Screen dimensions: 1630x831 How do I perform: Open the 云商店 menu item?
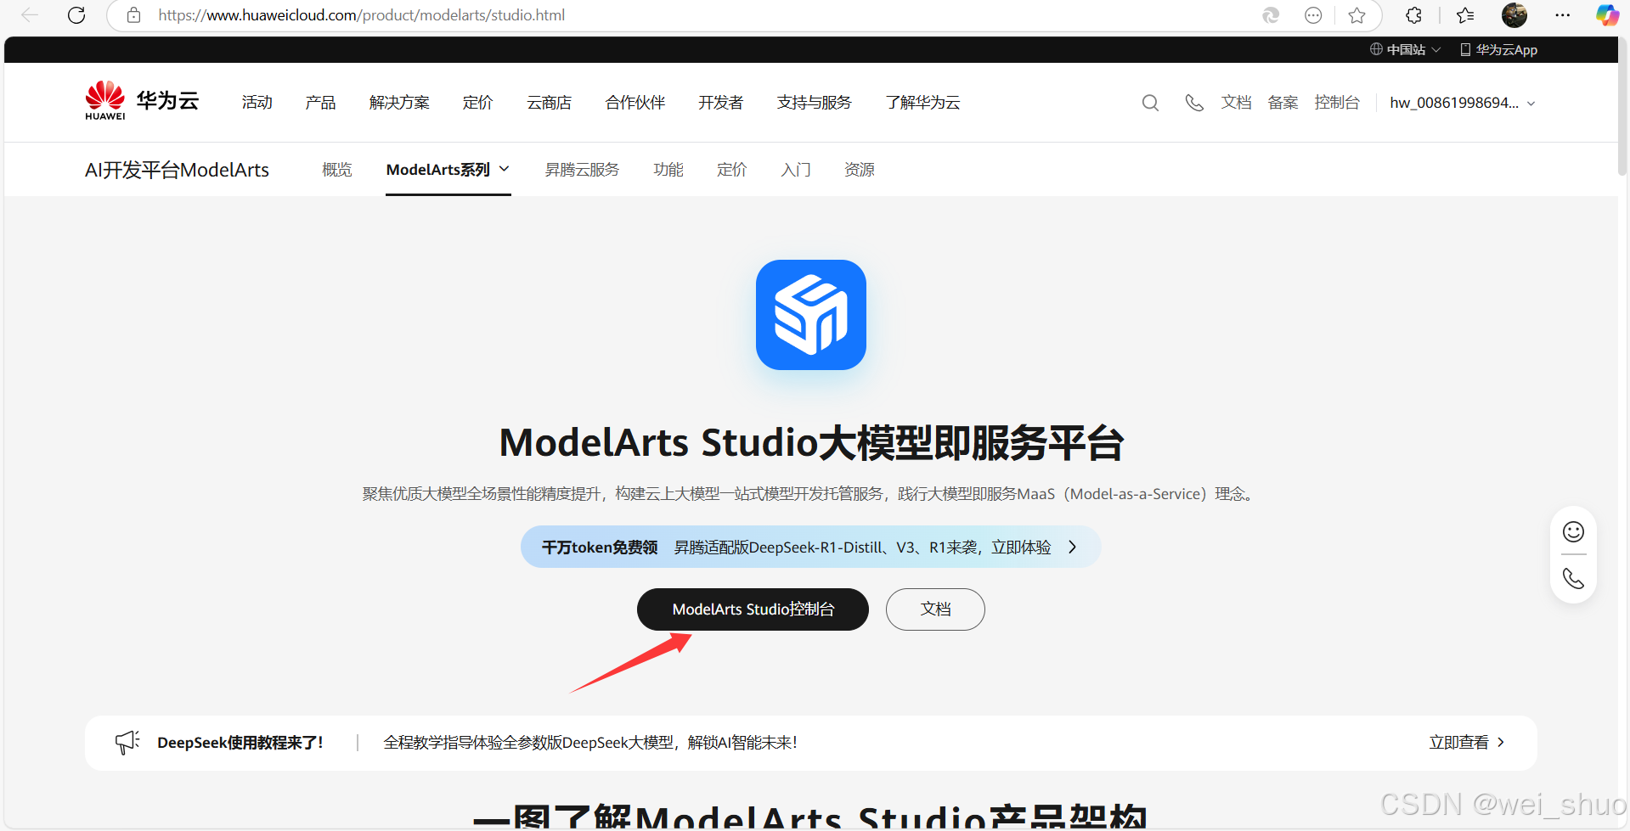point(549,102)
